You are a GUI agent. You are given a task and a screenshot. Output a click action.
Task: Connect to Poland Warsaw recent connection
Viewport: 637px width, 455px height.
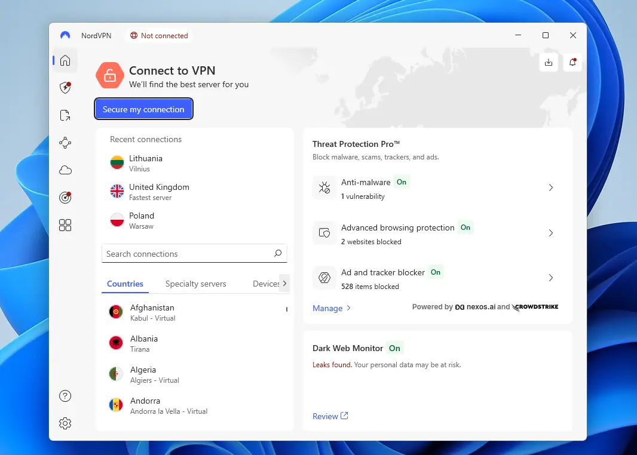195,220
